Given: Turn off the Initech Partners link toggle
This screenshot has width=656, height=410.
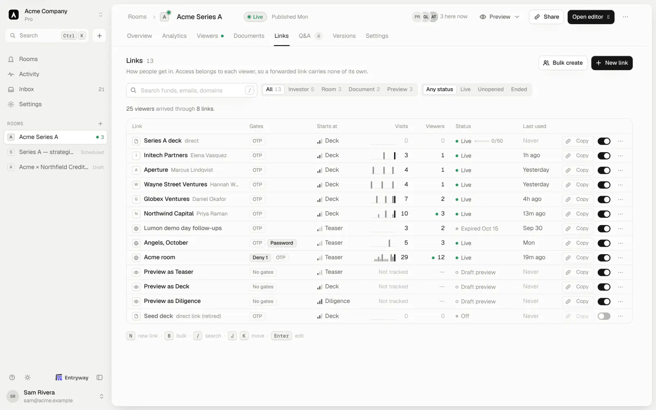Looking at the screenshot, I should pyautogui.click(x=604, y=156).
